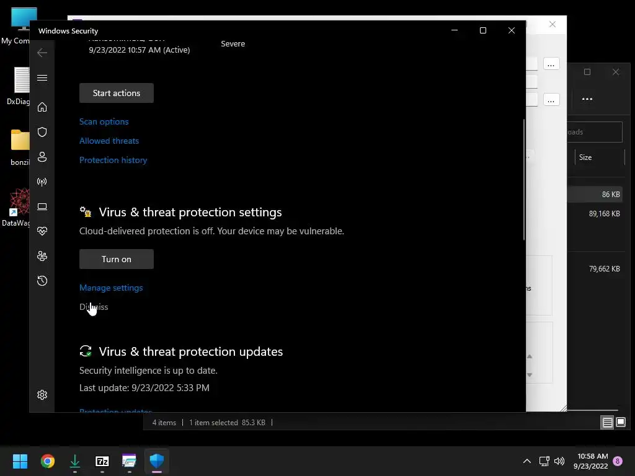This screenshot has width=635, height=476.
Task: Open the Virus & threat protection shield
Action: pos(42,132)
